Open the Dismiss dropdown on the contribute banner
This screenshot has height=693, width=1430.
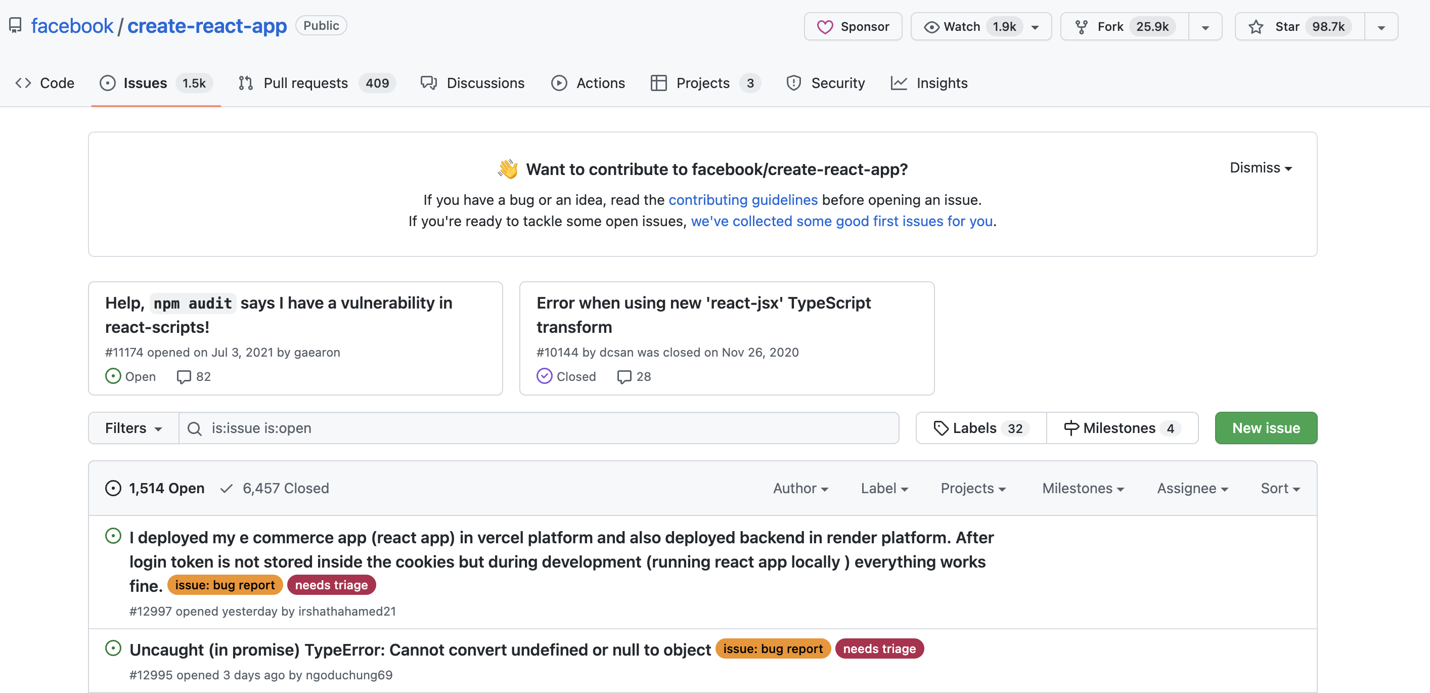point(1261,168)
